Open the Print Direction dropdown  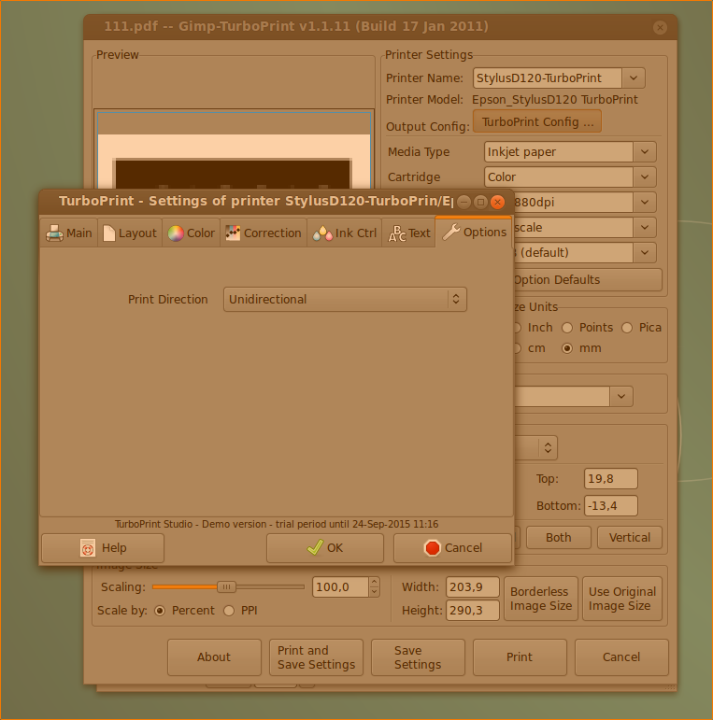pos(345,300)
